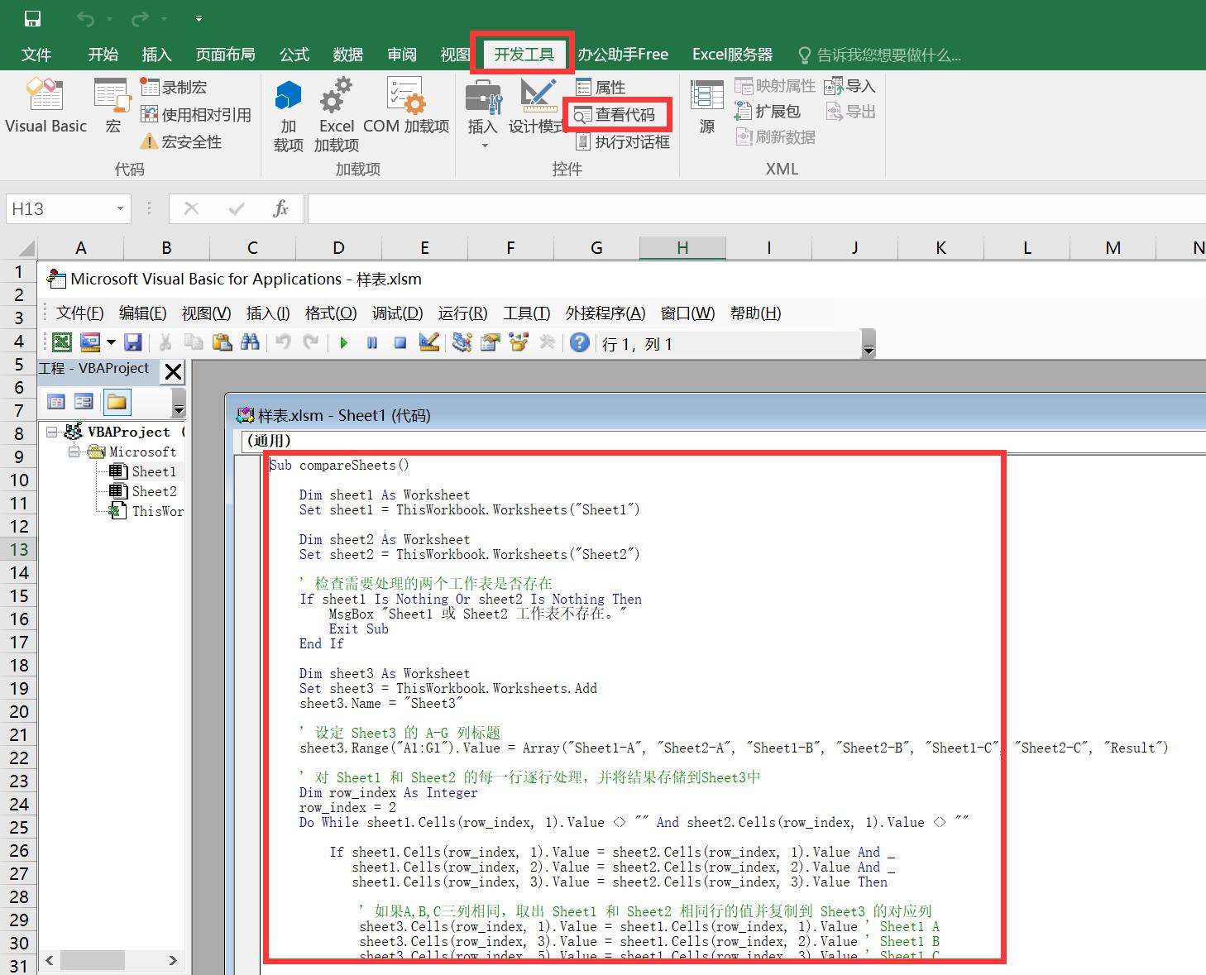Screen dimensions: 1206x975
Task: Click 查看代码 view code button
Action: click(x=615, y=114)
